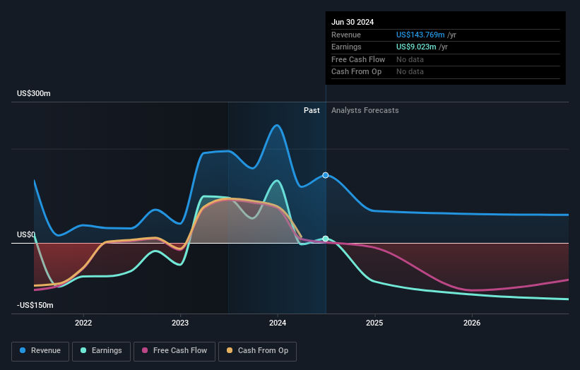Toggle the Free Cash Flow legend series
The width and height of the screenshot is (580, 370).
click(x=174, y=351)
